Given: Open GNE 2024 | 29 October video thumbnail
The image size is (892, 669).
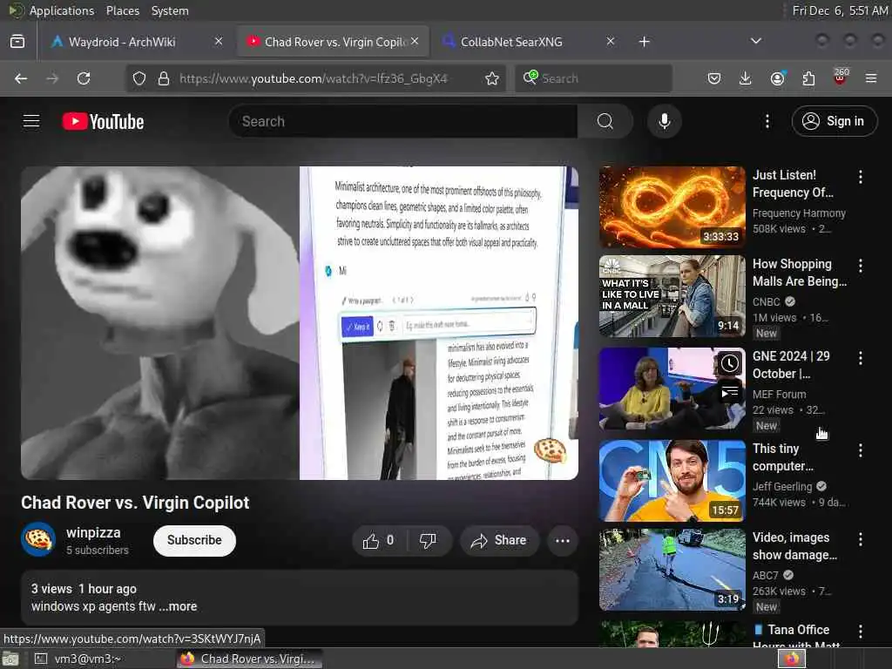Looking at the screenshot, I should click(x=672, y=389).
